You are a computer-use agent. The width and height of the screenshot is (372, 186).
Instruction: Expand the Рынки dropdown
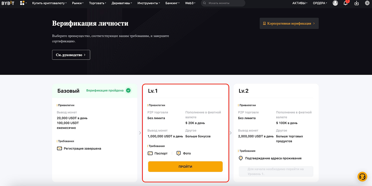click(x=78, y=3)
